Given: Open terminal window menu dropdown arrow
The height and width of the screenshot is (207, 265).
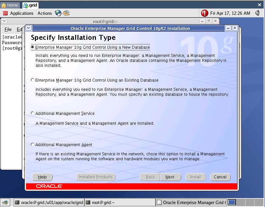Looking at the screenshot, I should [x=4, y=21].
